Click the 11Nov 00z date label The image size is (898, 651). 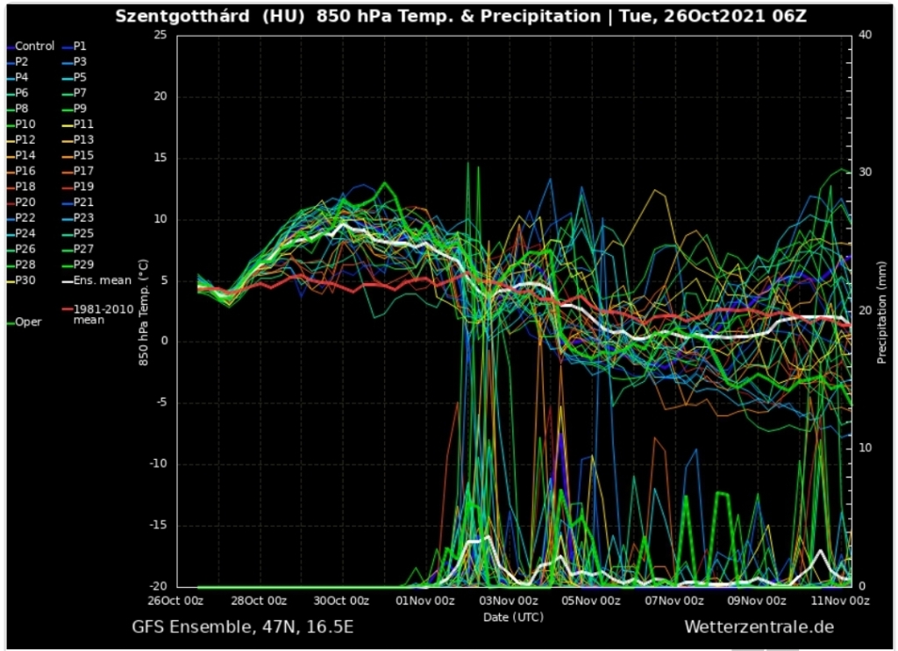(x=841, y=600)
